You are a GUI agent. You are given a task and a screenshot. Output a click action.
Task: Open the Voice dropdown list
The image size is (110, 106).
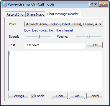pyautogui.click(x=64, y=24)
